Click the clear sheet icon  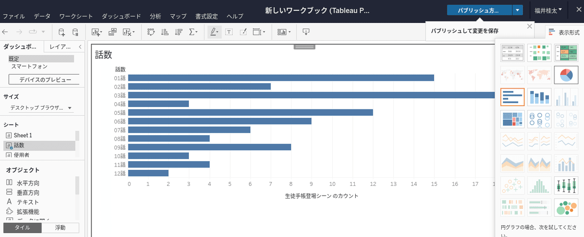127,32
